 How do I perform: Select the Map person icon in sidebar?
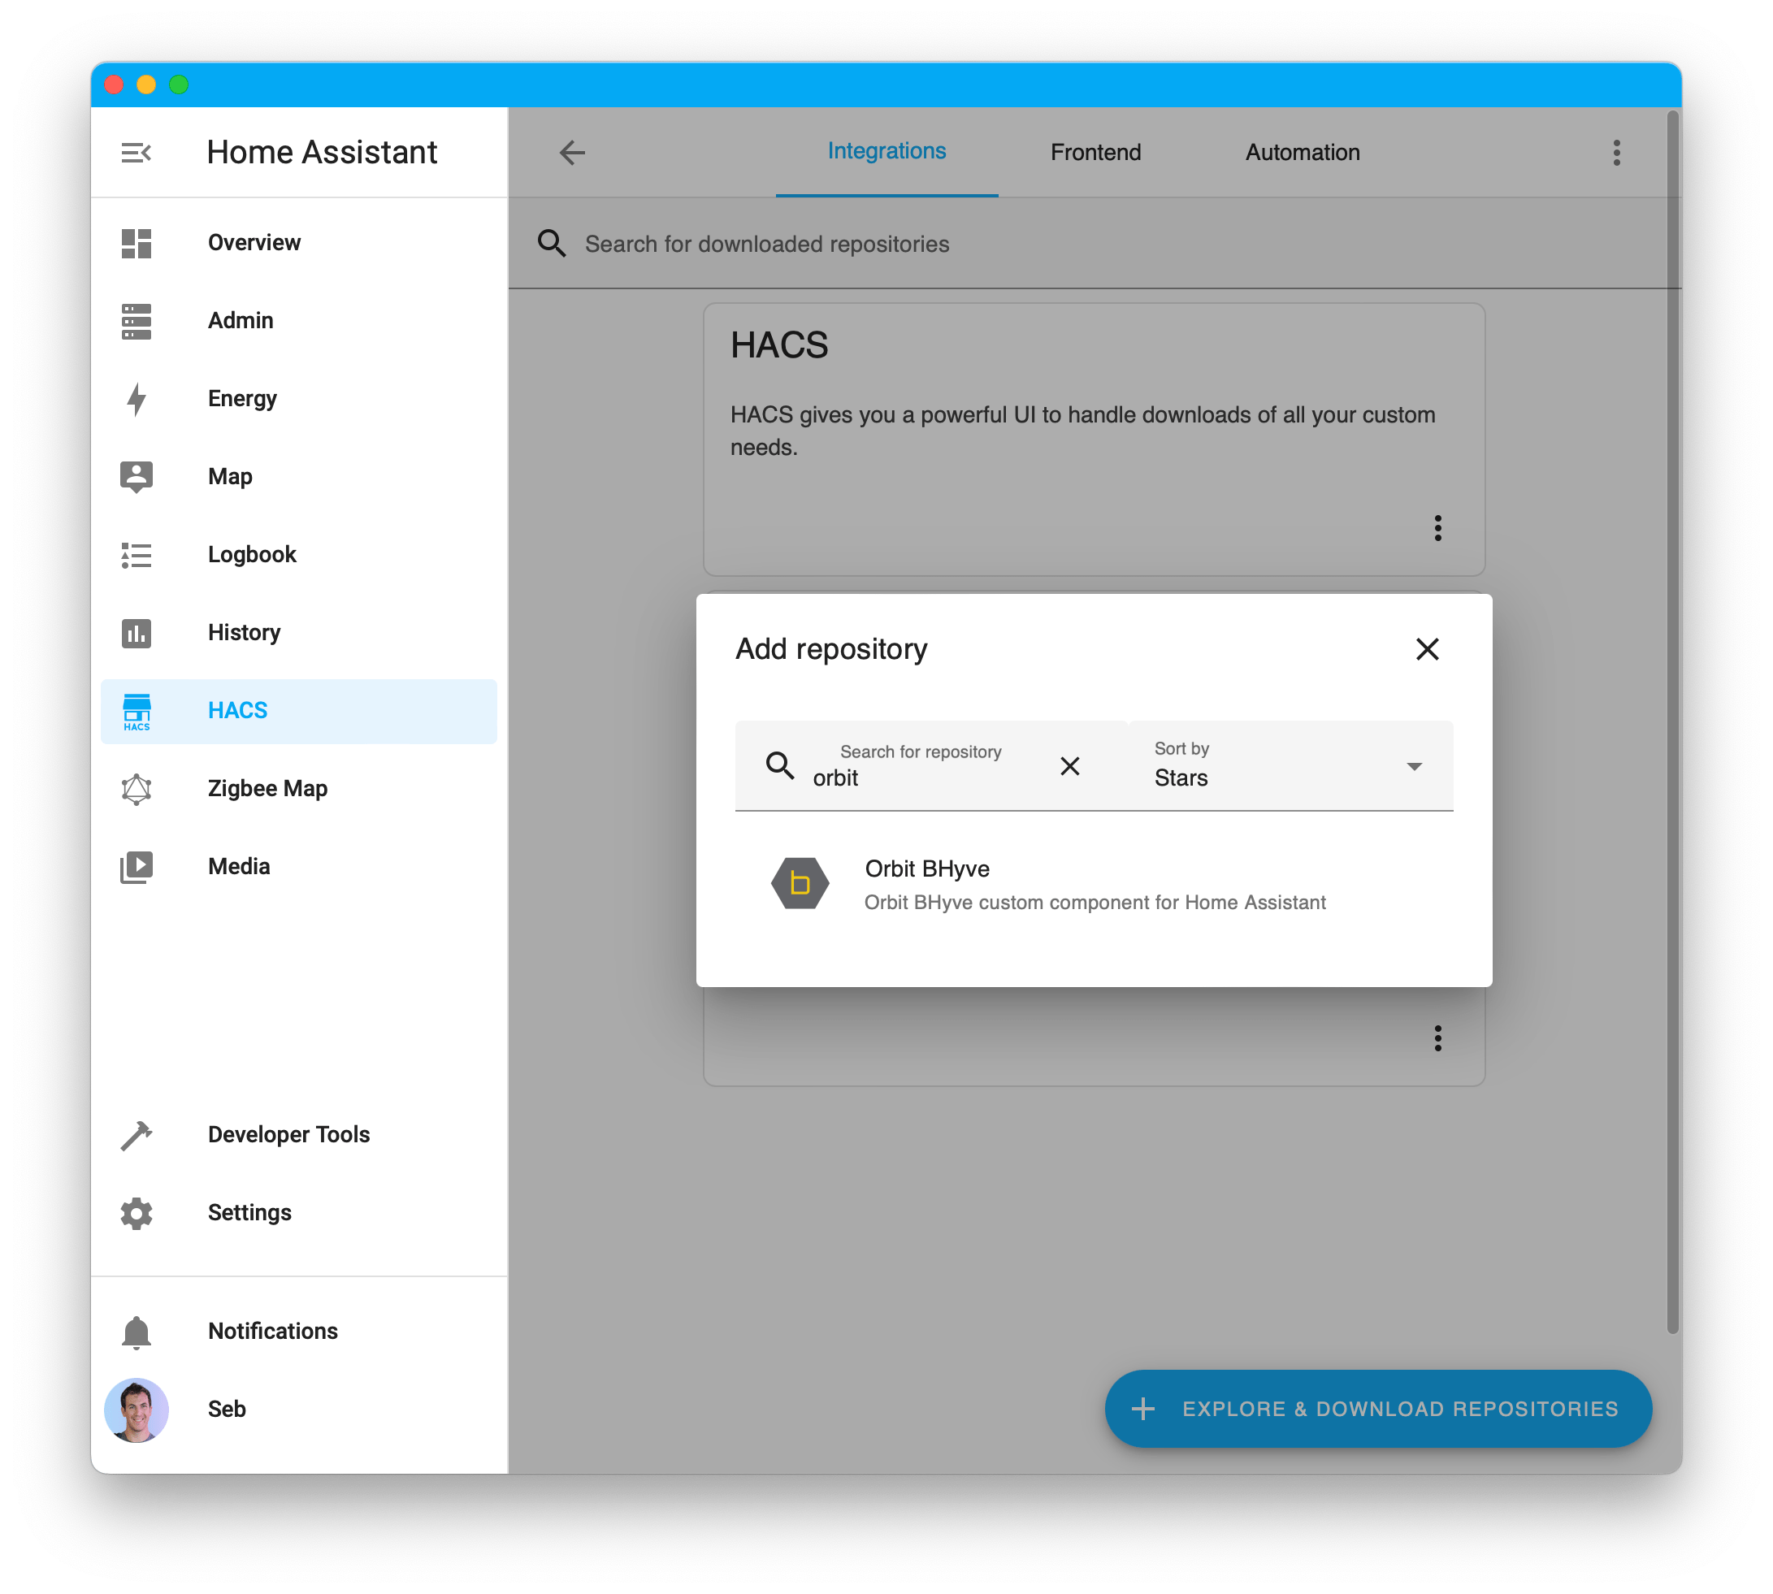137,476
